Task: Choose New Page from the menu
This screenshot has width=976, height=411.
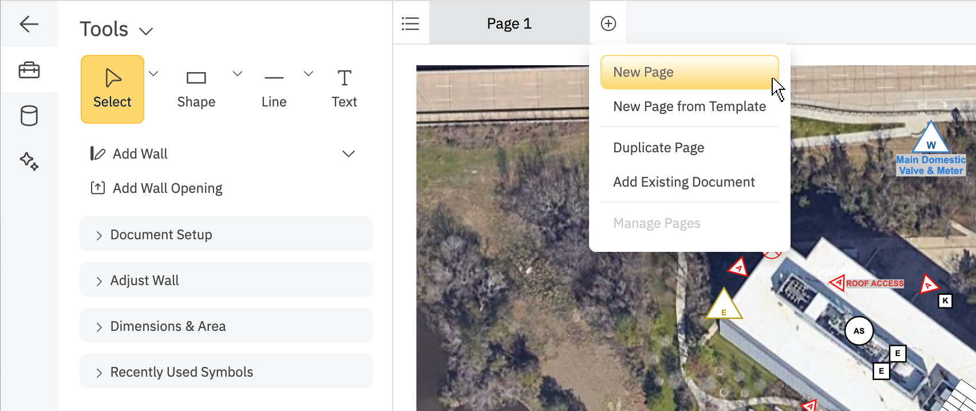Action: coord(689,72)
